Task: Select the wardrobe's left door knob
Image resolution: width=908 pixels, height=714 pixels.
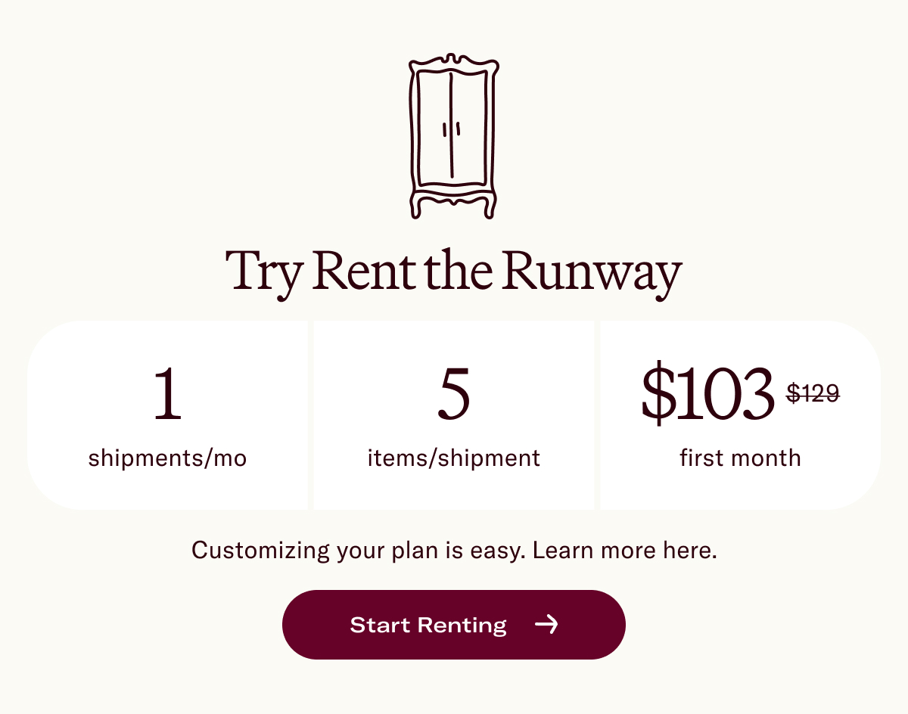Action: [x=443, y=129]
